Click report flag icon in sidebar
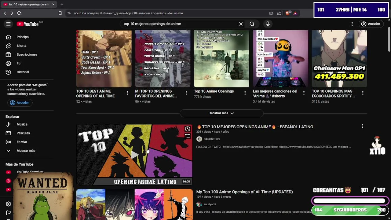Screen dimensions: 391x220 (x=8, y=213)
